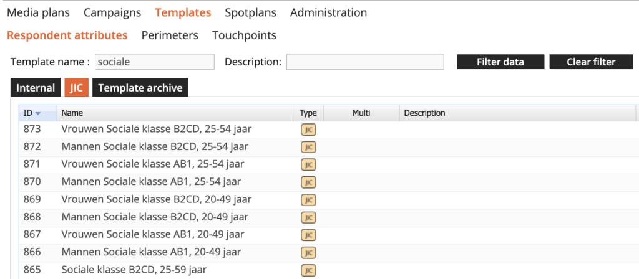Open the Template archive tab

(140, 88)
